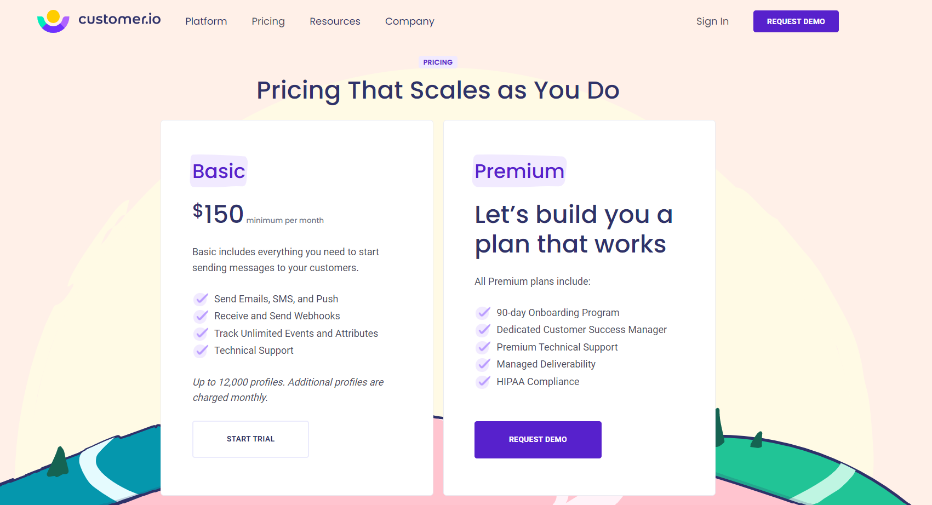The height and width of the screenshot is (505, 932).
Task: Open the Resources menu
Action: point(335,21)
